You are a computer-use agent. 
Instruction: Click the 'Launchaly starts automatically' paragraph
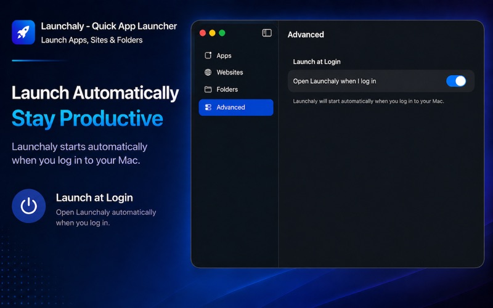coord(79,153)
